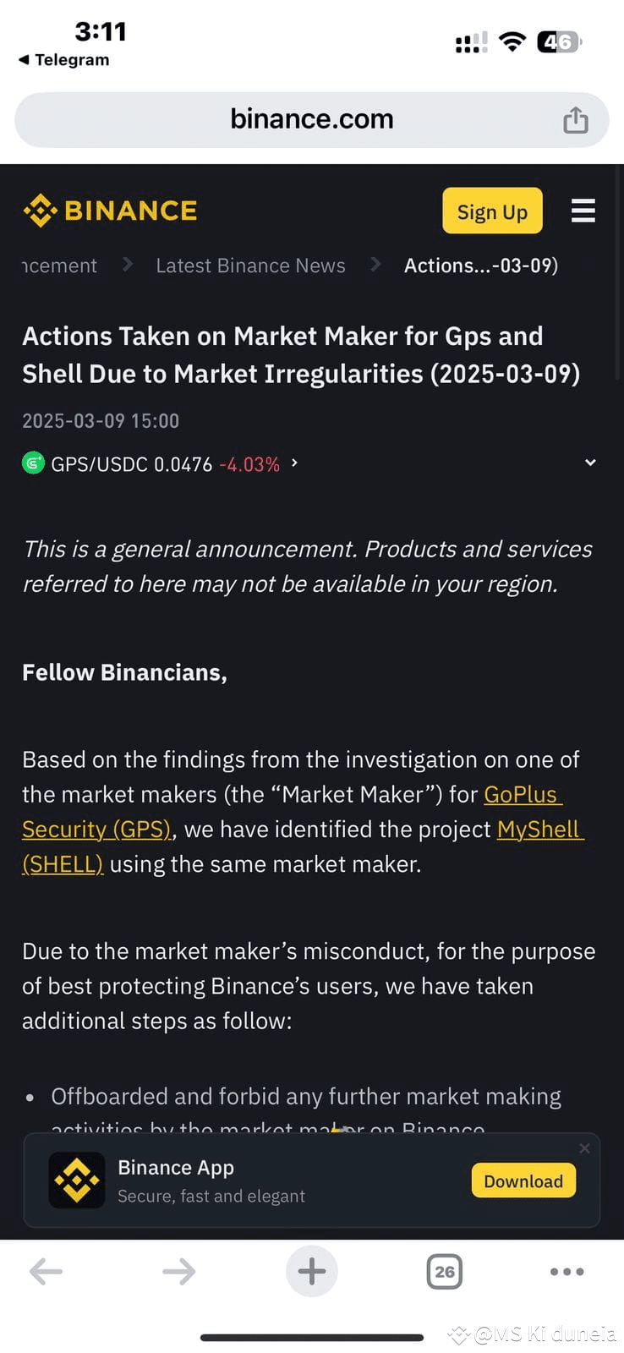Select the truncated Announcement breadcrumb
624x1353 pixels.
59,266
